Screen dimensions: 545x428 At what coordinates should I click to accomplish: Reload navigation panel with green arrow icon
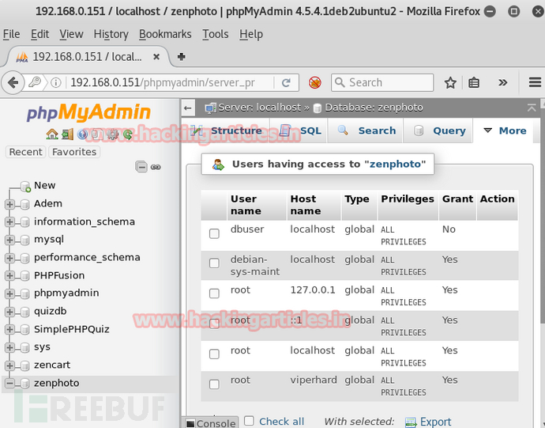[x=127, y=134]
